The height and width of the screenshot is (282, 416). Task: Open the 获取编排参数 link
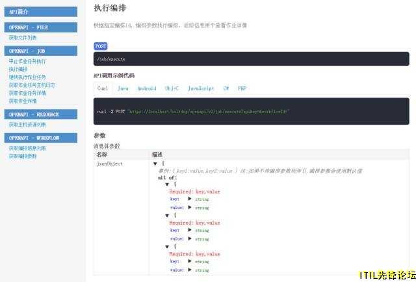23,156
